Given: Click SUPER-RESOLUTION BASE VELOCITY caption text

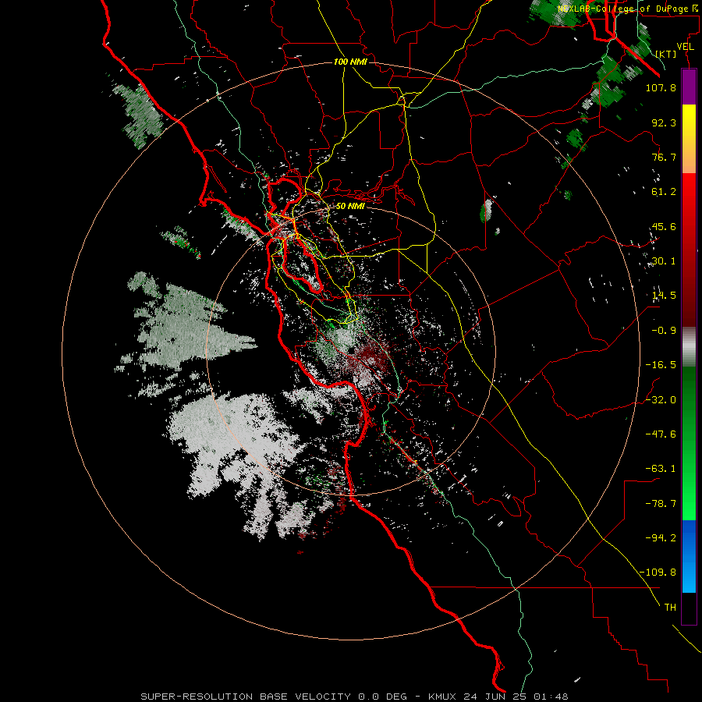Looking at the screenshot, I should [246, 697].
